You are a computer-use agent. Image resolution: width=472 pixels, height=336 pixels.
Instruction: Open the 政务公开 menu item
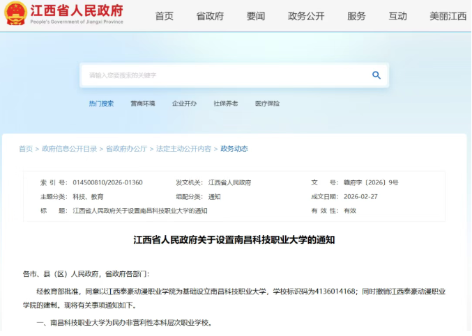tap(306, 16)
